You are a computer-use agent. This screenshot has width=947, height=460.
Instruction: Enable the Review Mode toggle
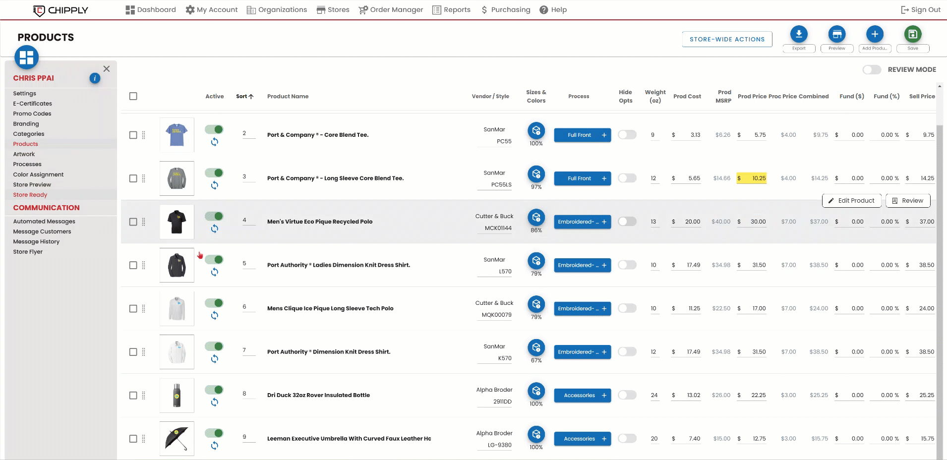coord(872,70)
